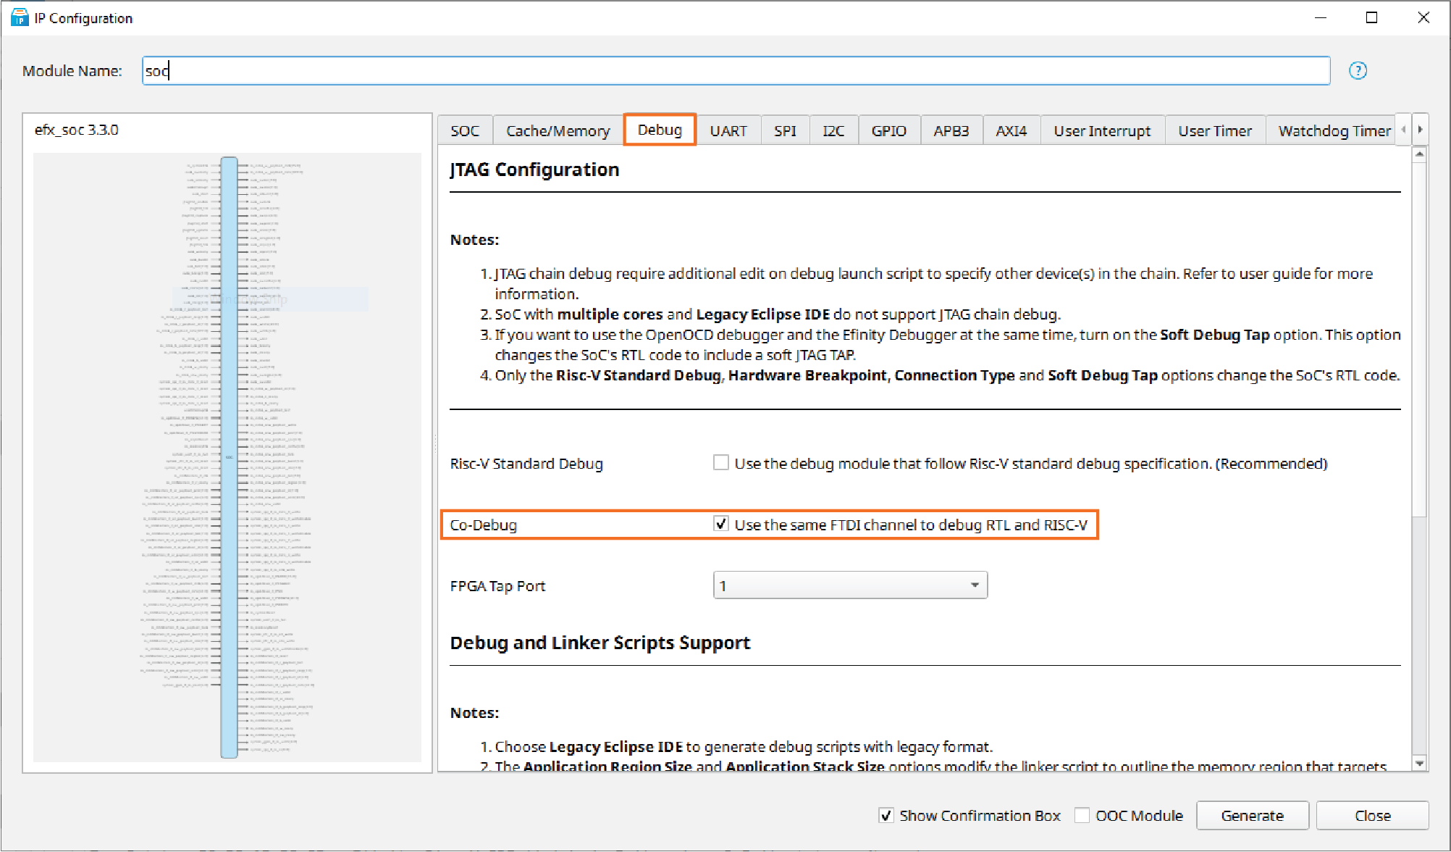This screenshot has height=852, width=1451.
Task: Toggle the Show Confirmation Box checkbox
Action: 886,816
